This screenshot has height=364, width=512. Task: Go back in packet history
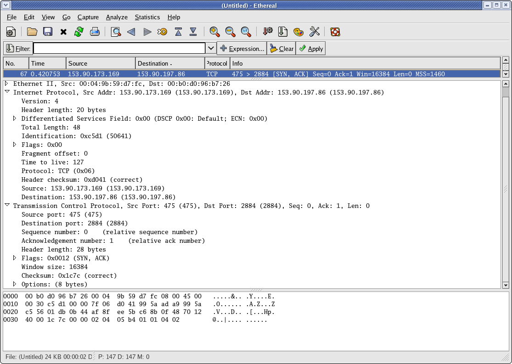(x=131, y=32)
